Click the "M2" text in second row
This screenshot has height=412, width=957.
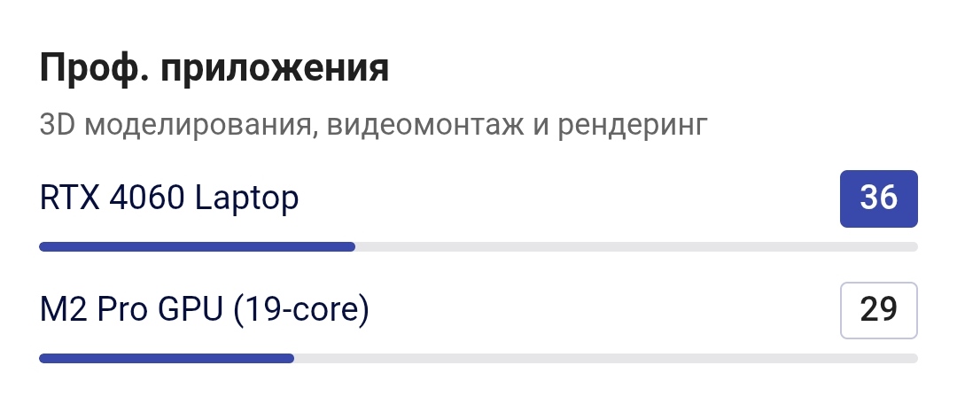pyautogui.click(x=64, y=310)
